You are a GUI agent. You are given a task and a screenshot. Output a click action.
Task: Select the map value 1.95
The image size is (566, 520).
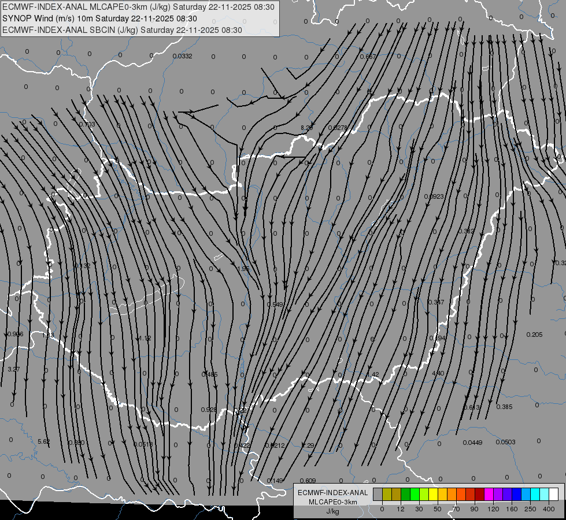pos(243,269)
